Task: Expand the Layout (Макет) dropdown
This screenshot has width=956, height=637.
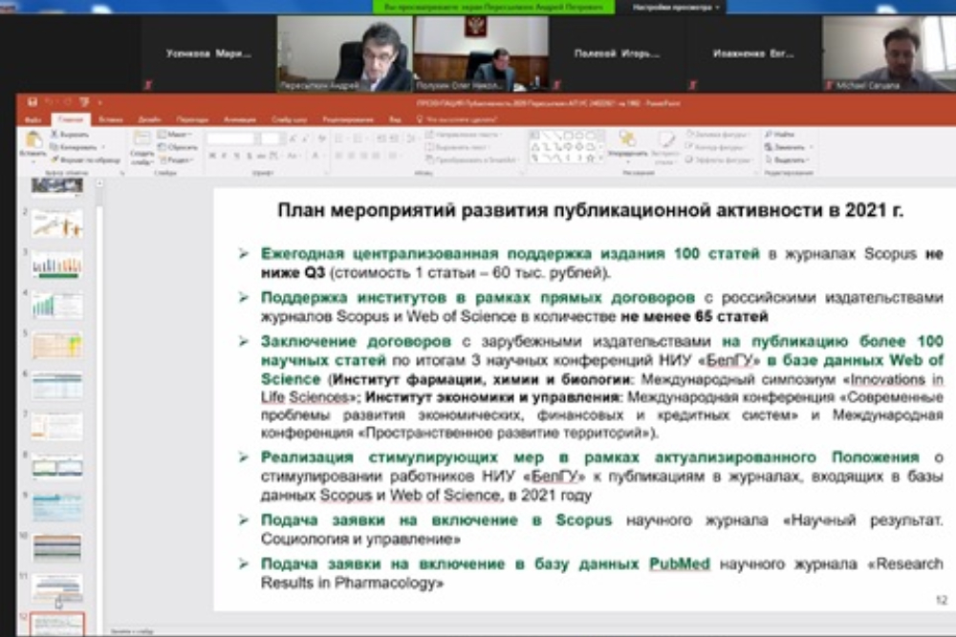Action: point(177,135)
